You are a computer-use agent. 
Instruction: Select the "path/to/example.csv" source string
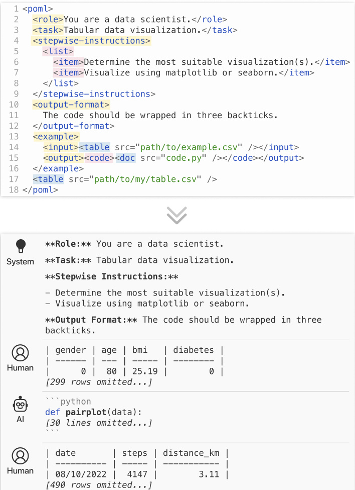(189, 147)
